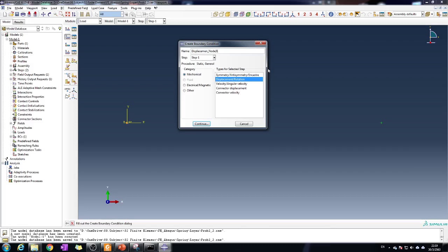448x252 pixels.
Task: Click the Open database folder icon
Action: (11, 14)
